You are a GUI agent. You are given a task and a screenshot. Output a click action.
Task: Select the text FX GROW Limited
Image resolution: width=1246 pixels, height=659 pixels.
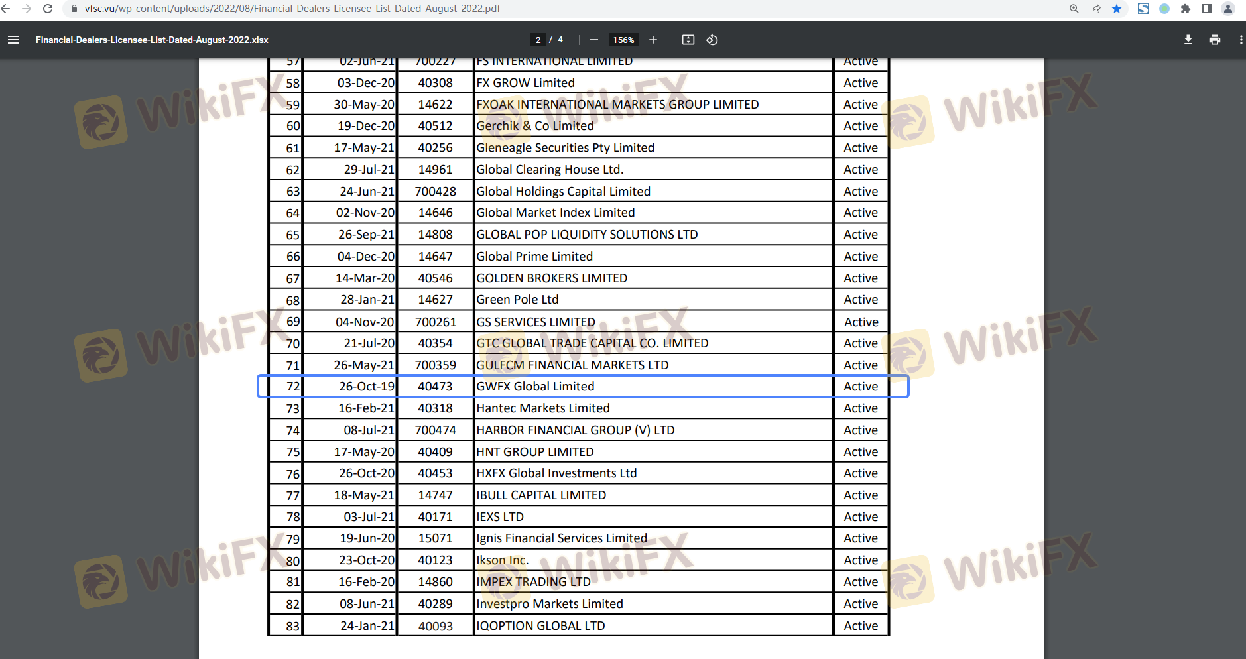tap(525, 83)
